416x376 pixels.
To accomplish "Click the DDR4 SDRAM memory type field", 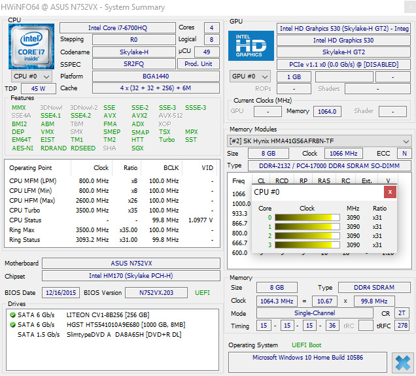I will point(374,288).
